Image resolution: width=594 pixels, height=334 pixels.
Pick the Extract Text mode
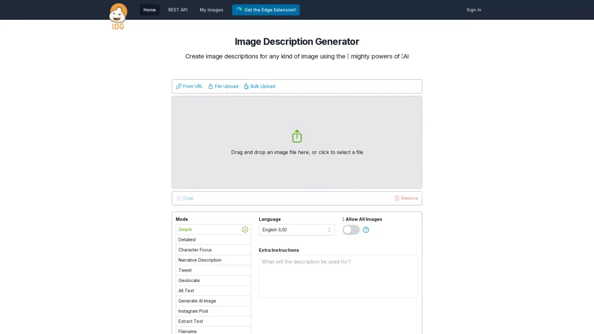(x=213, y=321)
